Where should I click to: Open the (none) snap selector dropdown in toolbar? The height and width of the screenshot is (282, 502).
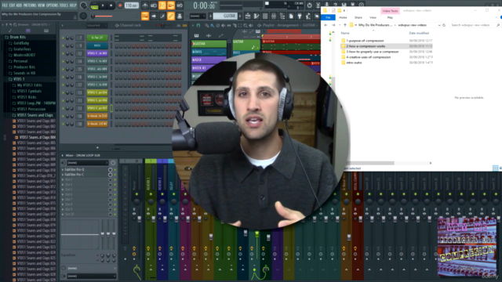tap(198, 16)
